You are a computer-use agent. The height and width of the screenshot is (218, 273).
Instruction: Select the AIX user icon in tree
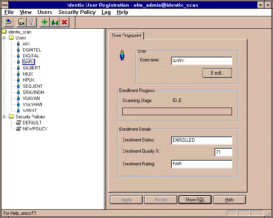18,44
